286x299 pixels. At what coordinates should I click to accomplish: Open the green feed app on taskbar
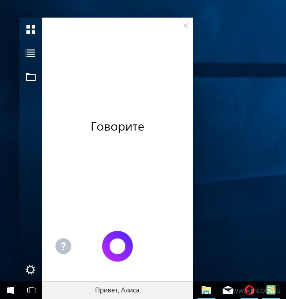tap(271, 290)
